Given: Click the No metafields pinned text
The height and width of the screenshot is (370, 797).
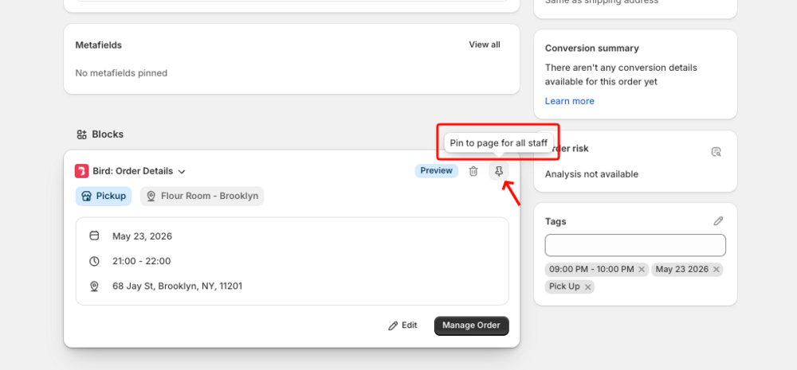Looking at the screenshot, I should click(121, 73).
